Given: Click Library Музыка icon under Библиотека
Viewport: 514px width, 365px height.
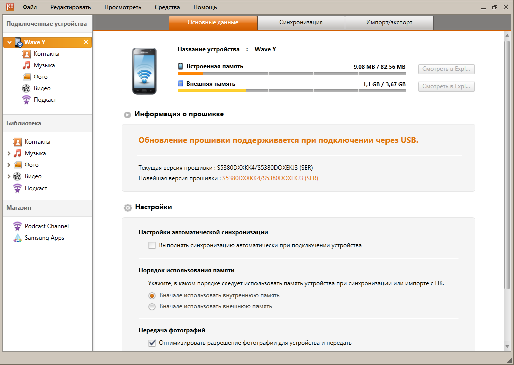Looking at the screenshot, I should 17,153.
